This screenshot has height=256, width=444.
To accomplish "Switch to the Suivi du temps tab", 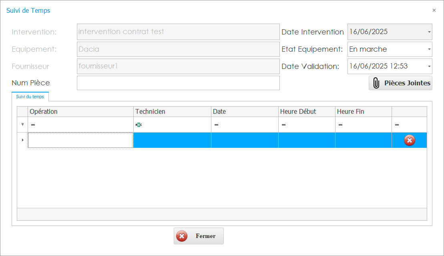I will (x=30, y=96).
